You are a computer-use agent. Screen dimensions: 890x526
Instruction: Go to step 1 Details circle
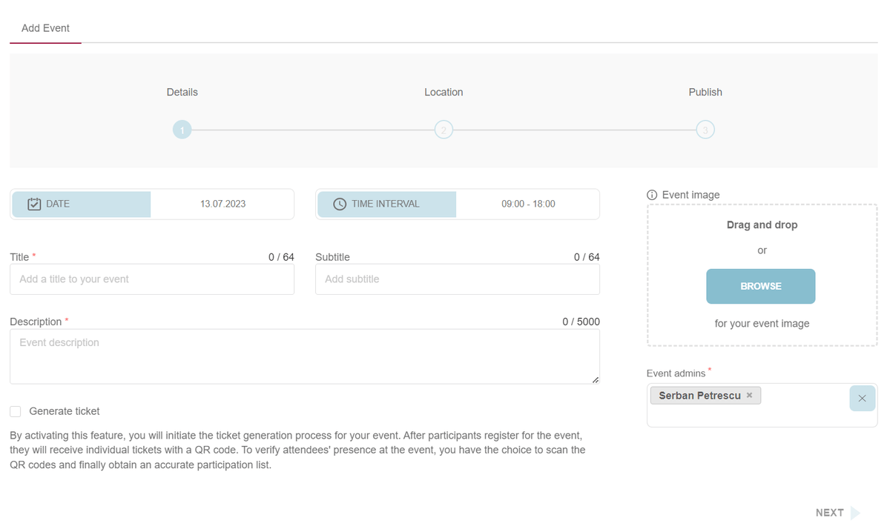182,130
